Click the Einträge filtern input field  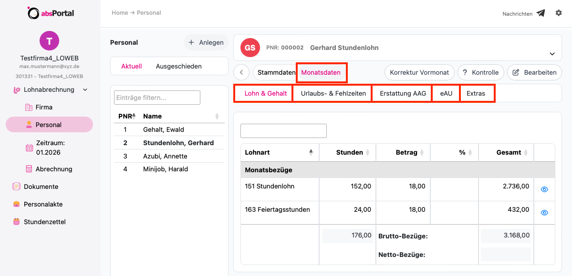tap(157, 98)
